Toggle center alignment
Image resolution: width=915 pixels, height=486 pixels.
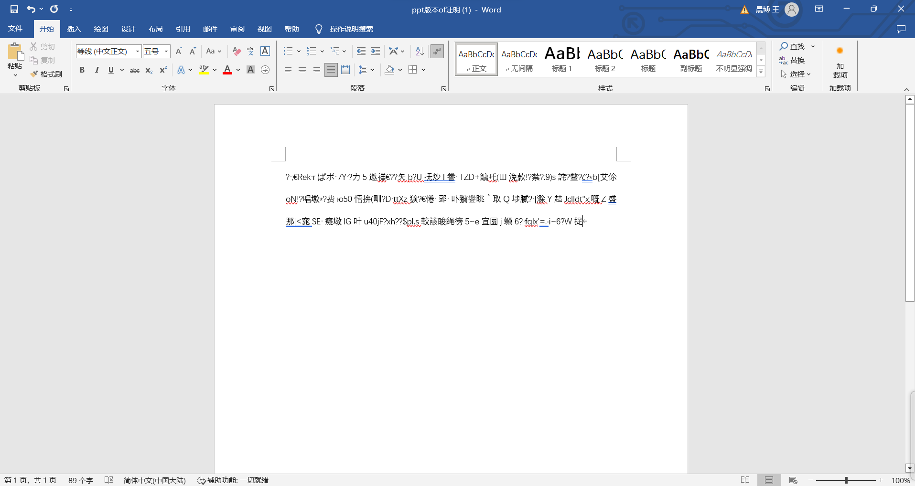tap(302, 70)
